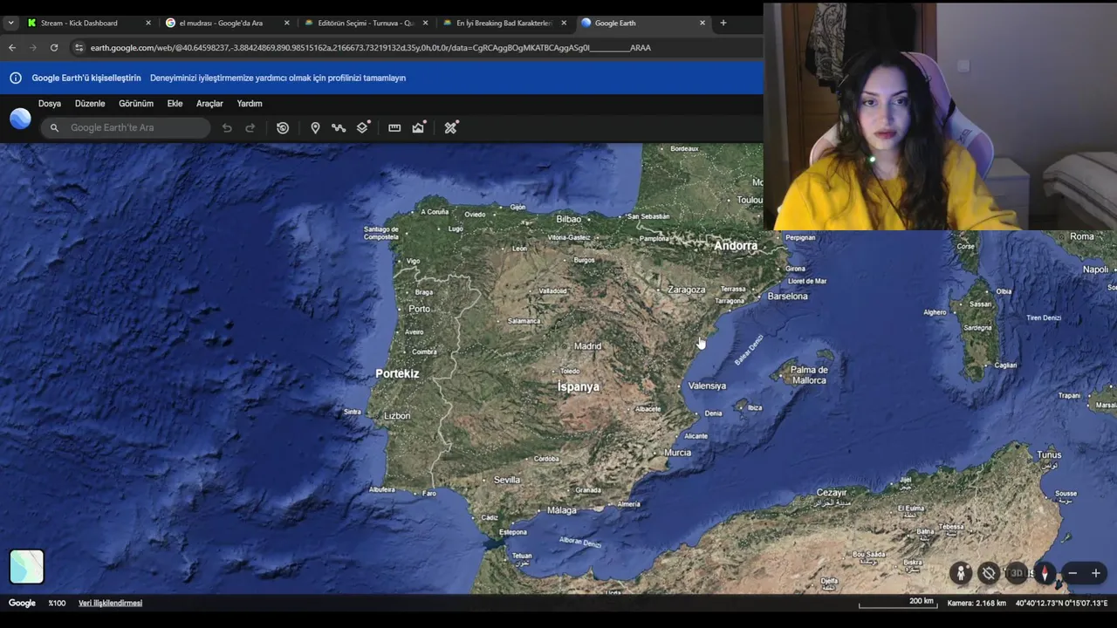Click the Valensiya city label

click(x=707, y=386)
